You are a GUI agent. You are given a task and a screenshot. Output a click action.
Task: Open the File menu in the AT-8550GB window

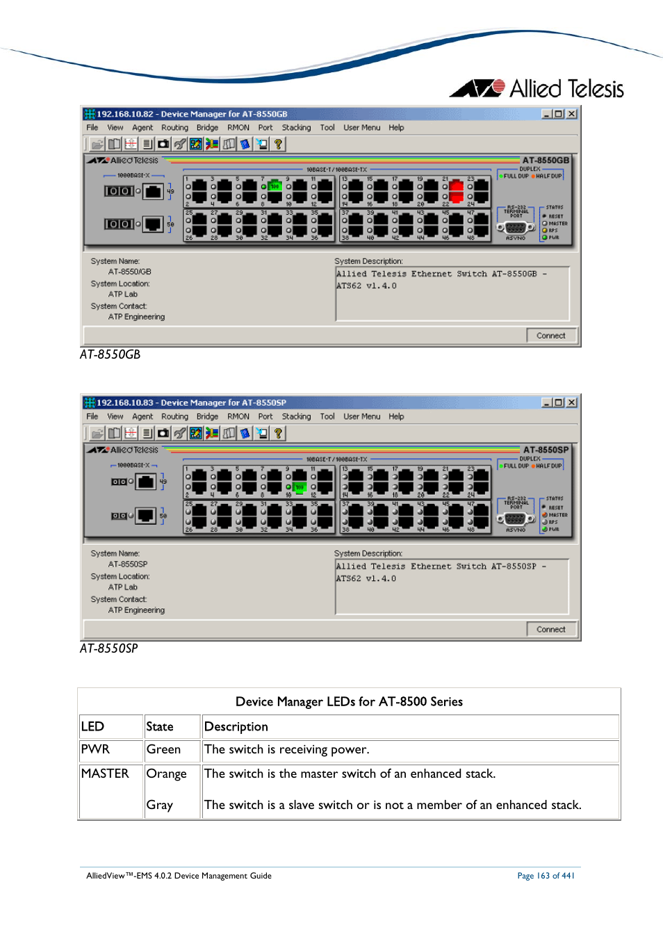click(x=92, y=128)
